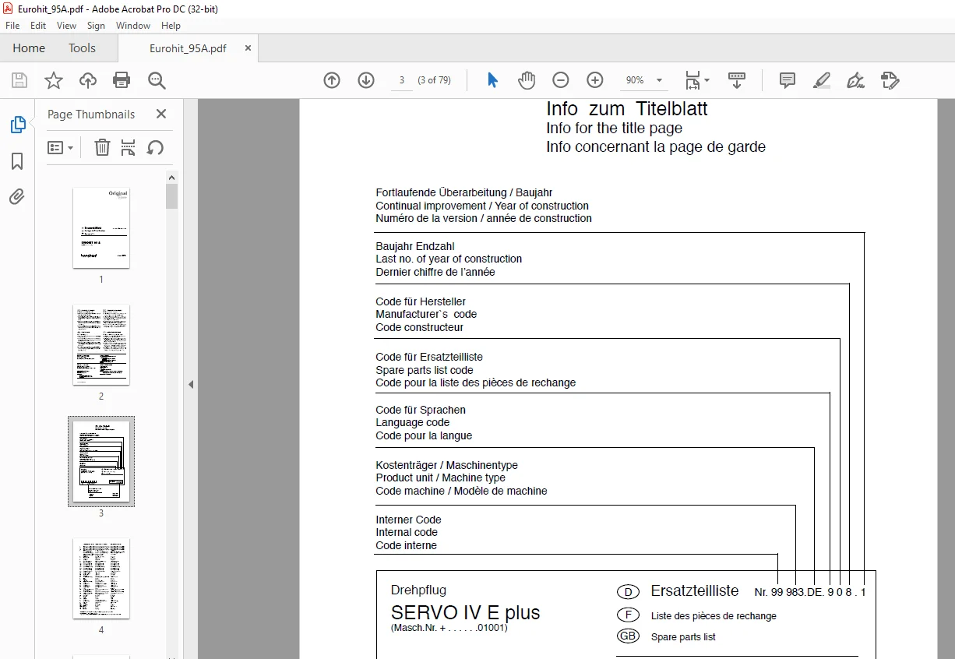
Task: Close the Page Thumbnails panel
Action: click(x=161, y=114)
